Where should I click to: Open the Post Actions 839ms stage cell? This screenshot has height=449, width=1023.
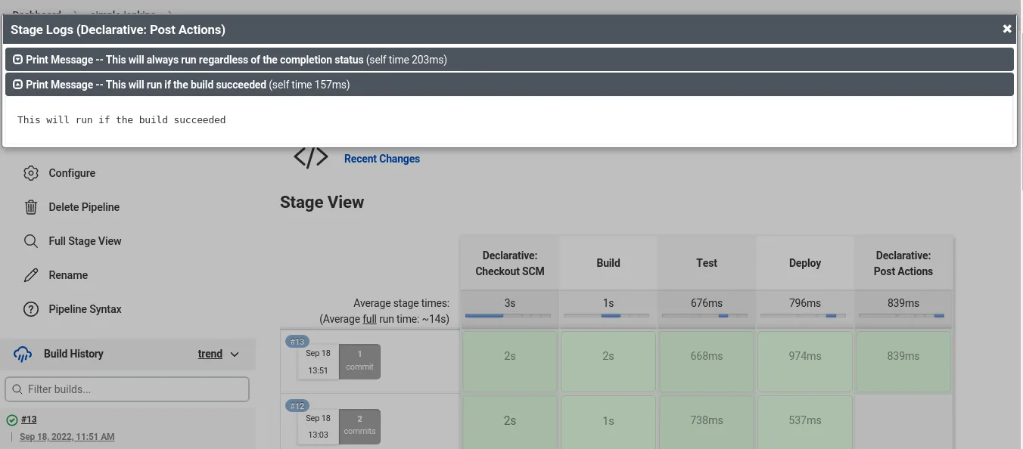pyautogui.click(x=903, y=361)
